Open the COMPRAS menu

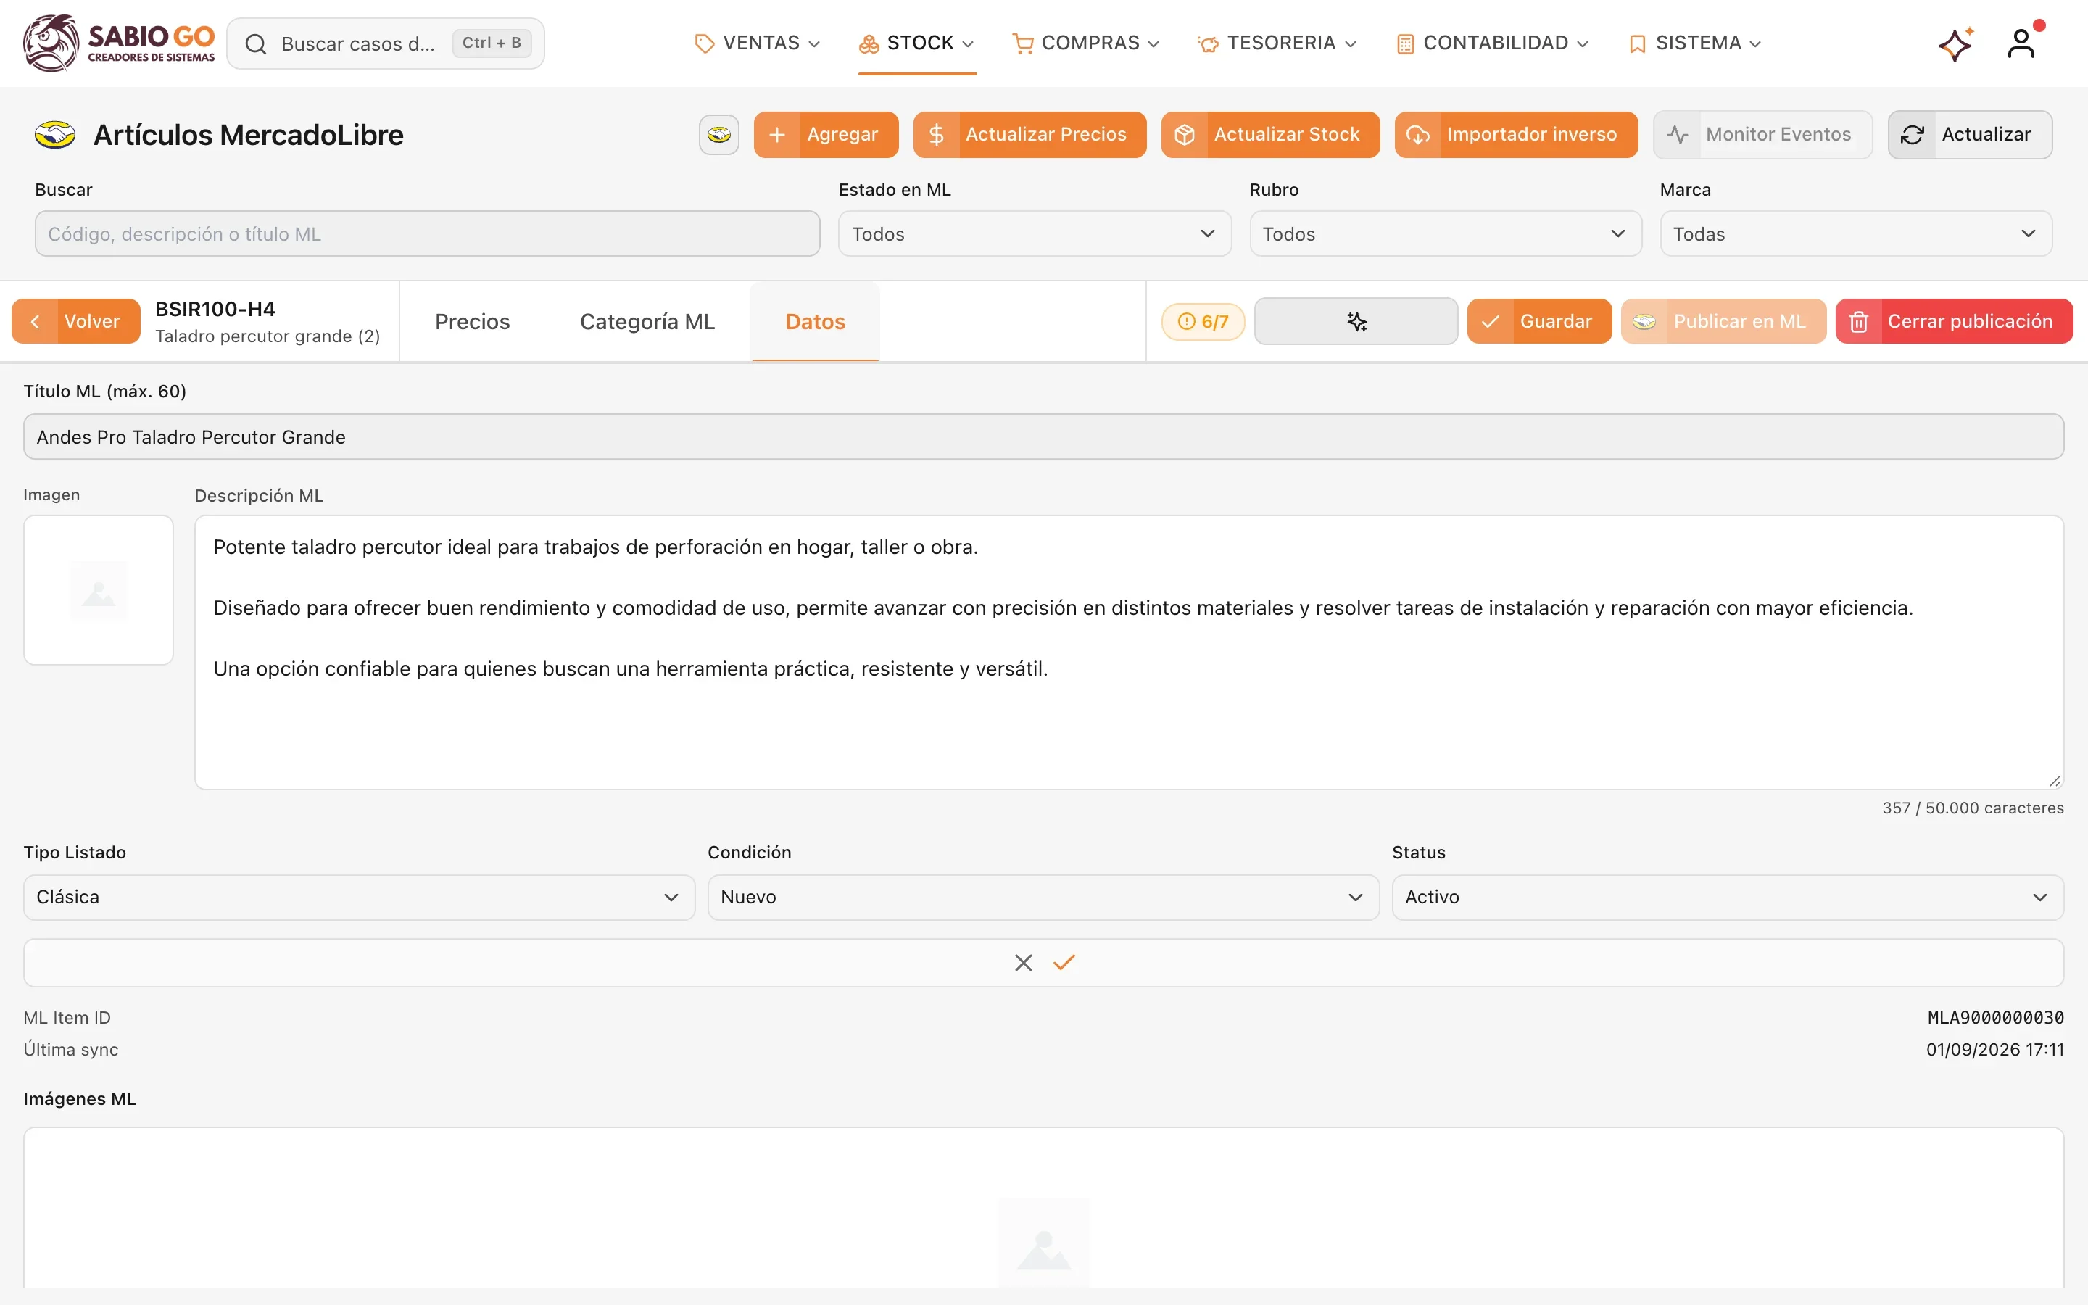(x=1085, y=43)
